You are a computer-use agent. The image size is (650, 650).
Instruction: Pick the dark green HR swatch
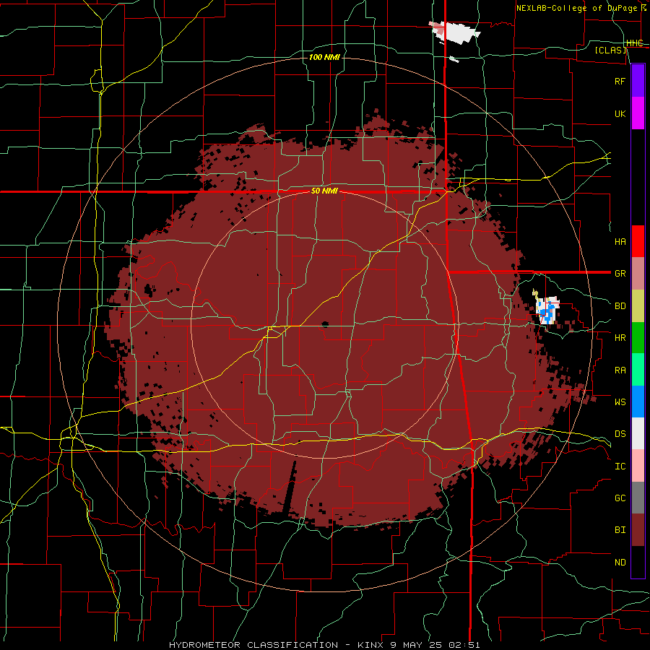coord(638,337)
